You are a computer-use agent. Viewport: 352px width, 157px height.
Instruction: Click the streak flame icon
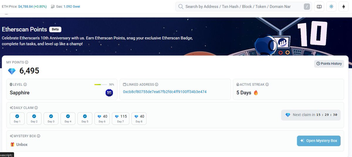coord(256,93)
